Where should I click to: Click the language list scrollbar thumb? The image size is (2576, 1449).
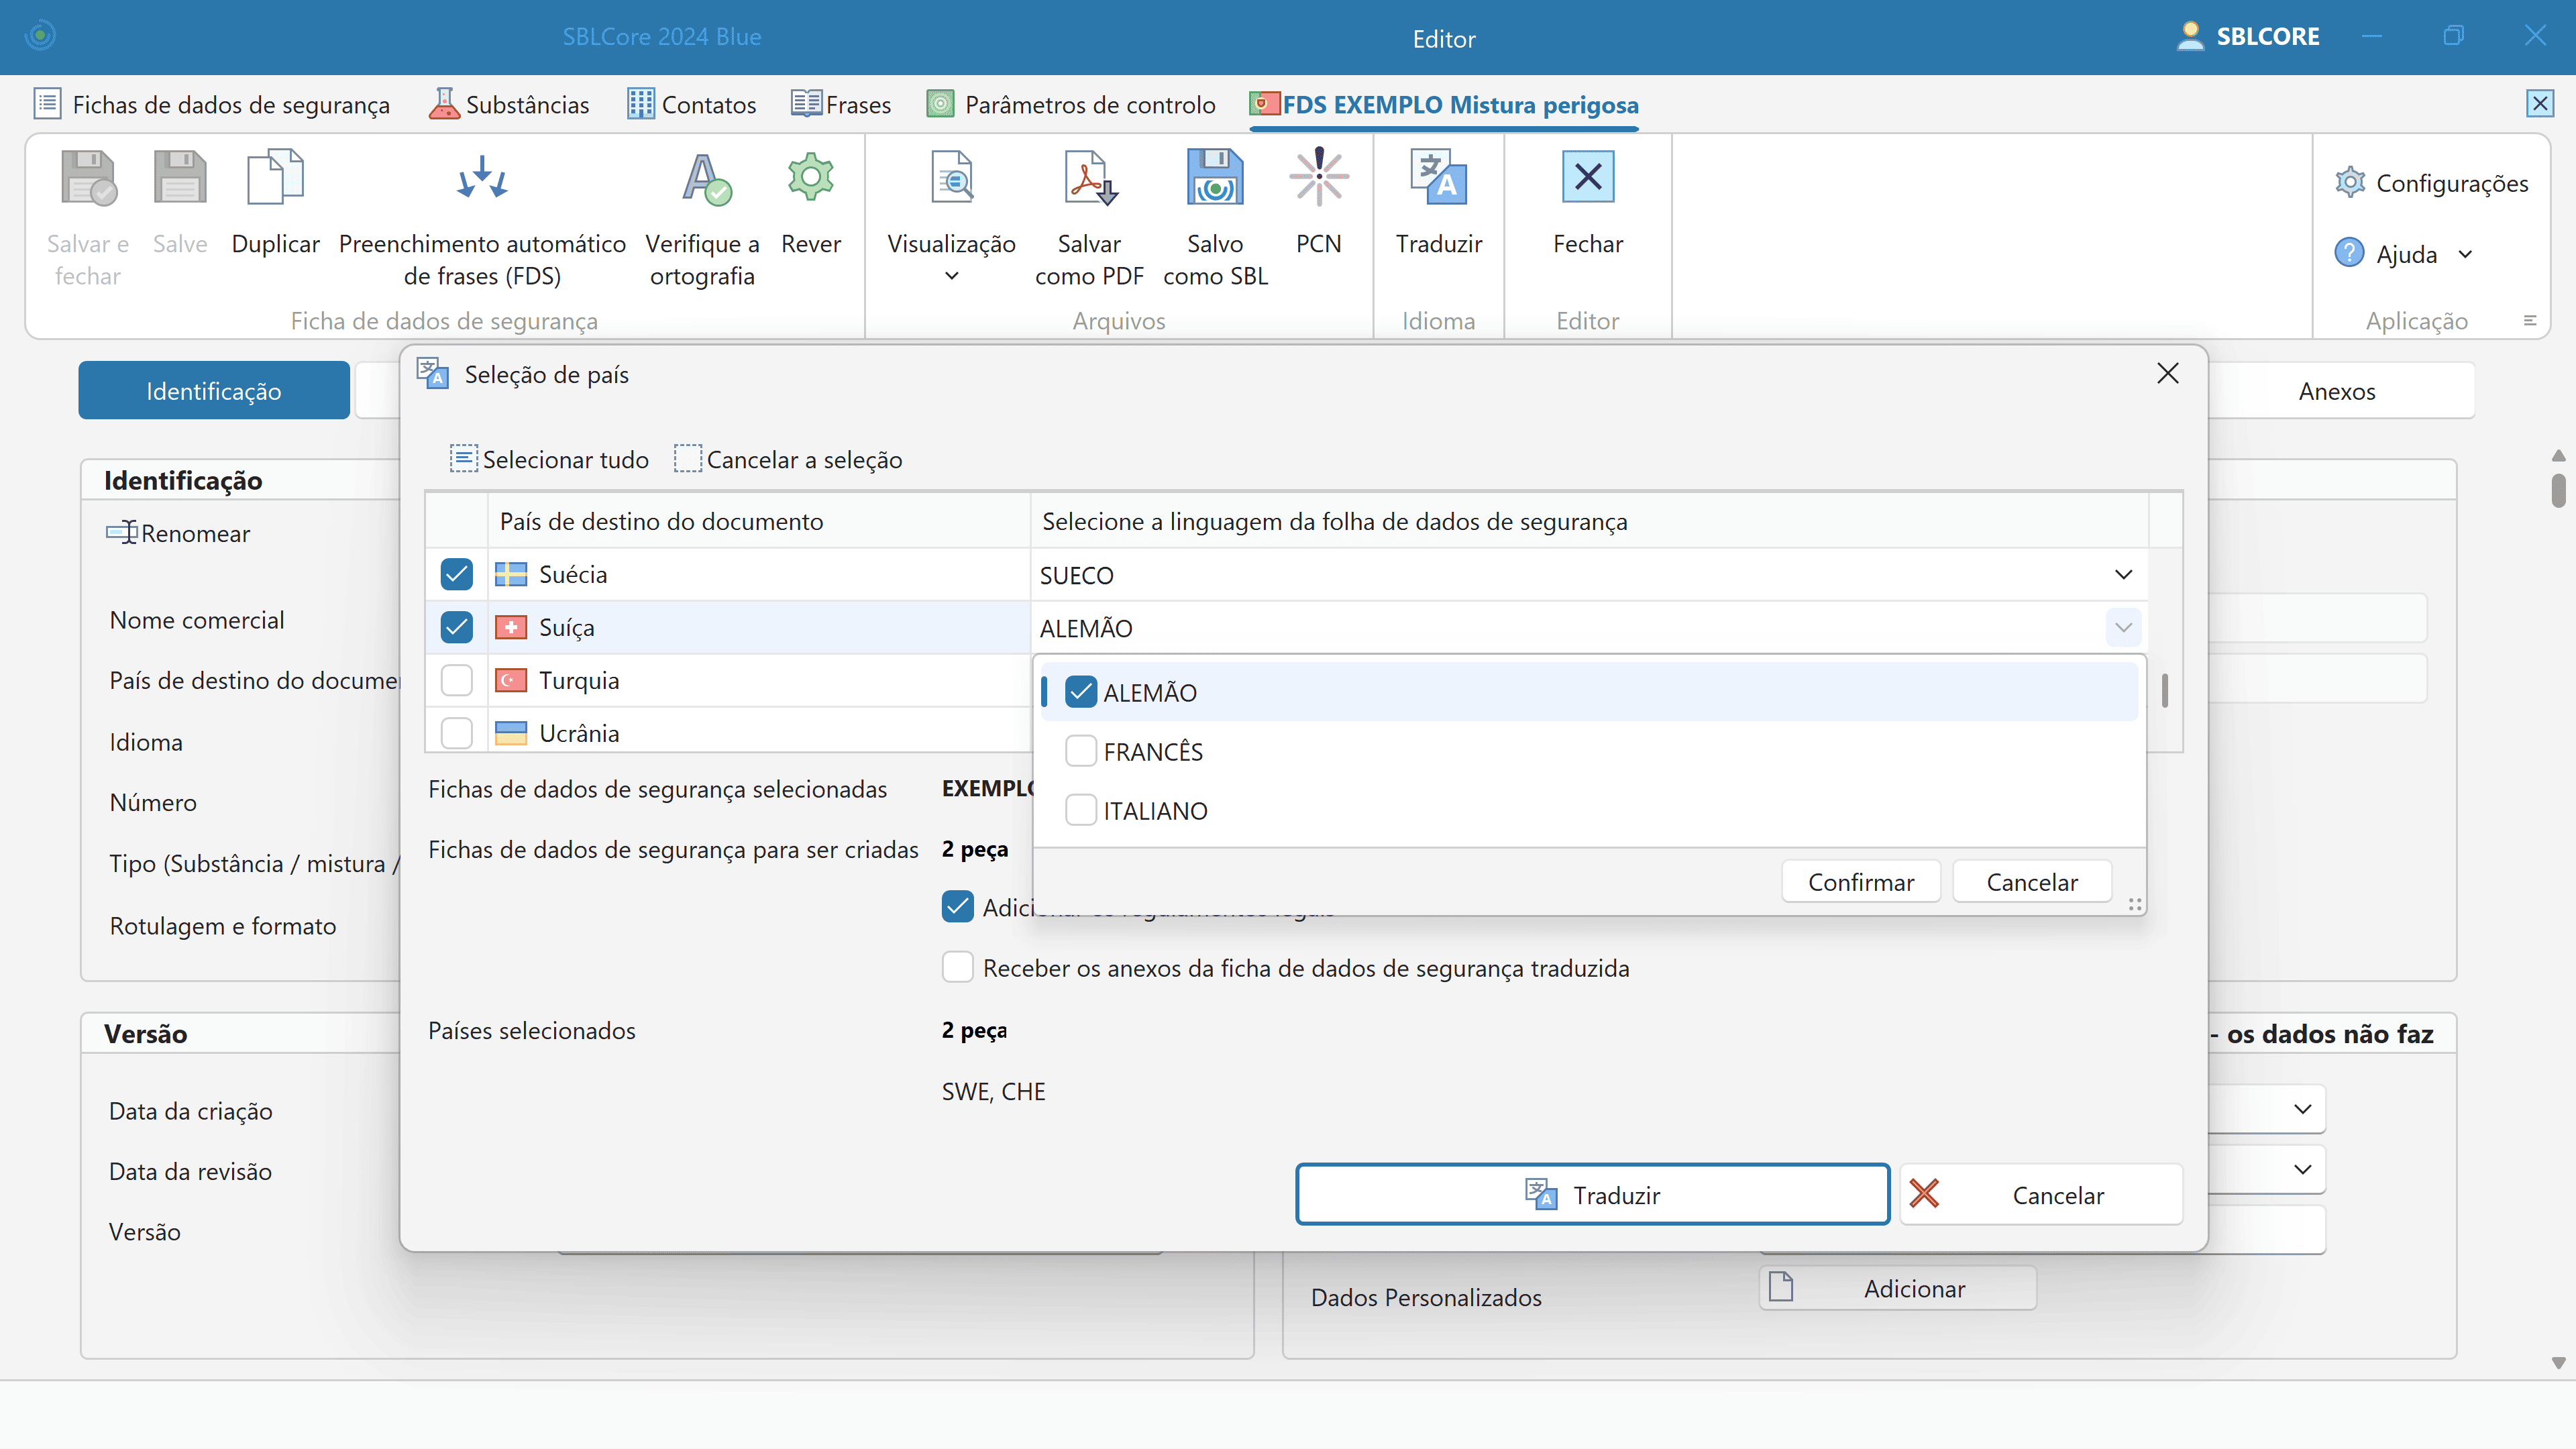(2164, 690)
